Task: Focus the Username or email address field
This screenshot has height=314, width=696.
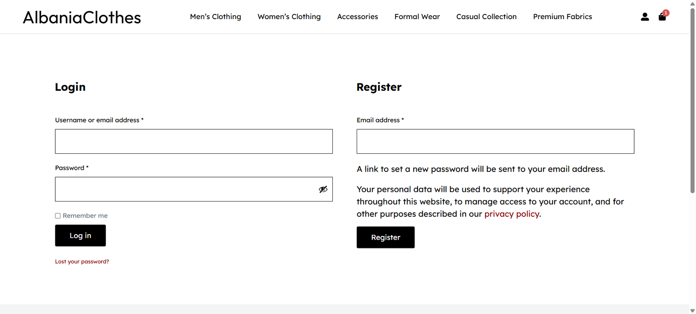Action: [194, 141]
